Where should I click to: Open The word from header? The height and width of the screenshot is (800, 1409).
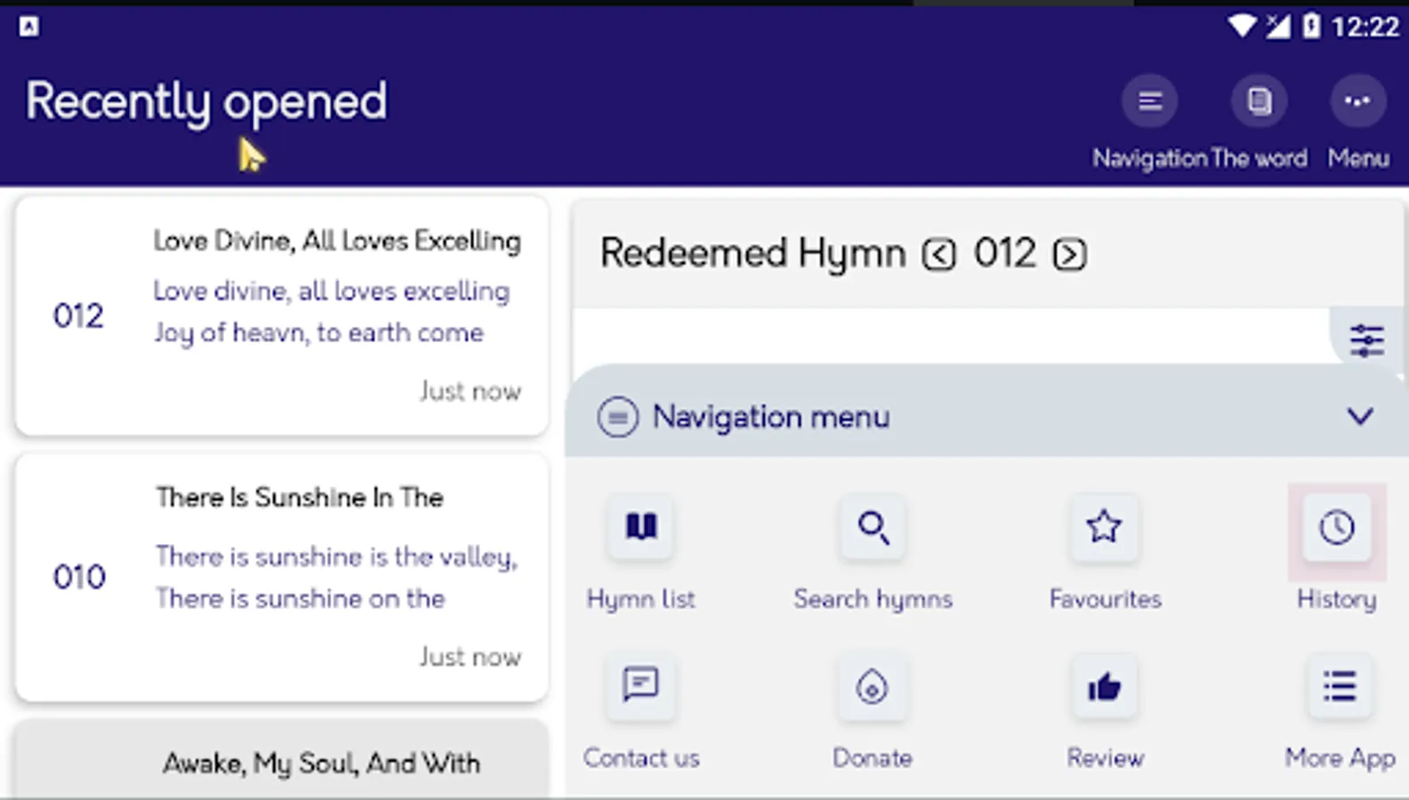[1259, 101]
